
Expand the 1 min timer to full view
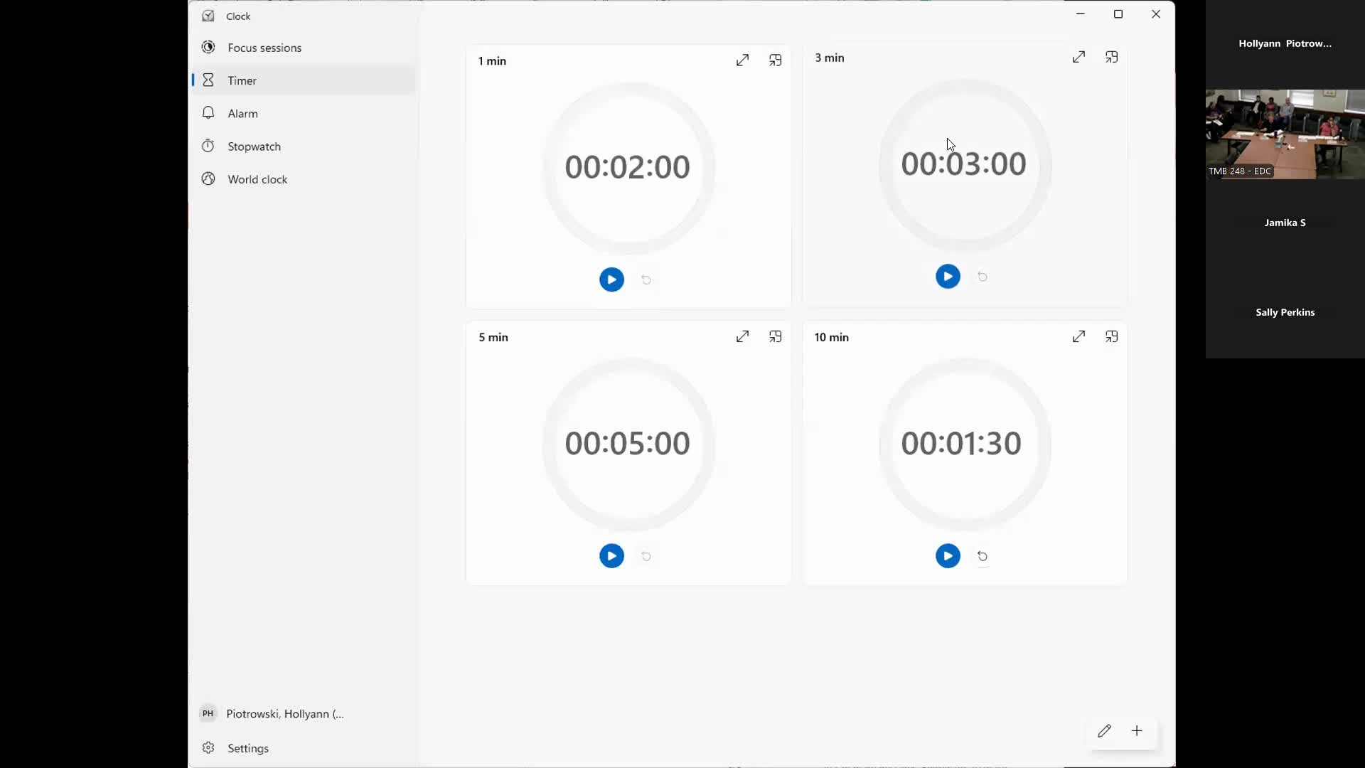coord(742,60)
